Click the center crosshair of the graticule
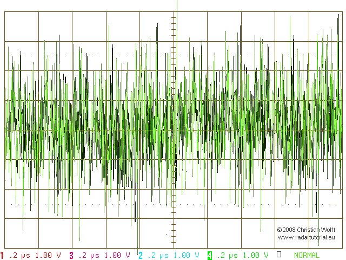Viewport: 346px width, 260px height. 174,130
